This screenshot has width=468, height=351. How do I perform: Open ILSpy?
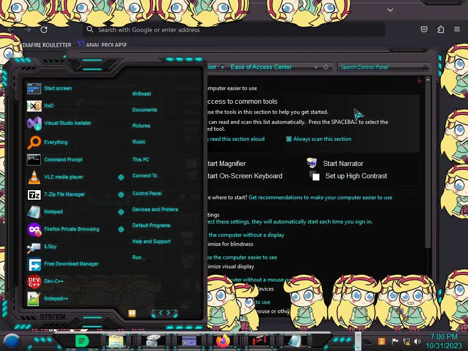click(x=42, y=246)
